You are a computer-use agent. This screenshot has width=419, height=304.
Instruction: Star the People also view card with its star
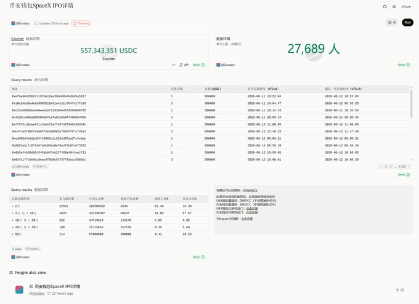tap(402, 290)
